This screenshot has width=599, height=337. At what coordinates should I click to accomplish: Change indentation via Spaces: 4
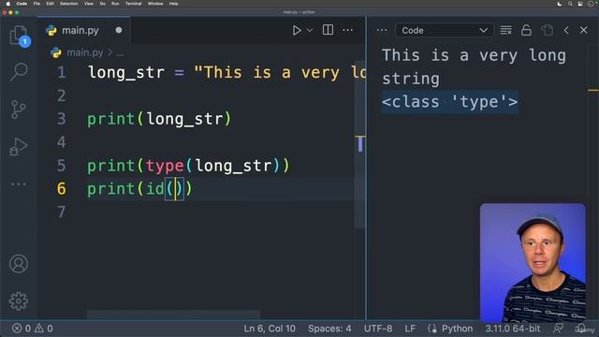(329, 329)
